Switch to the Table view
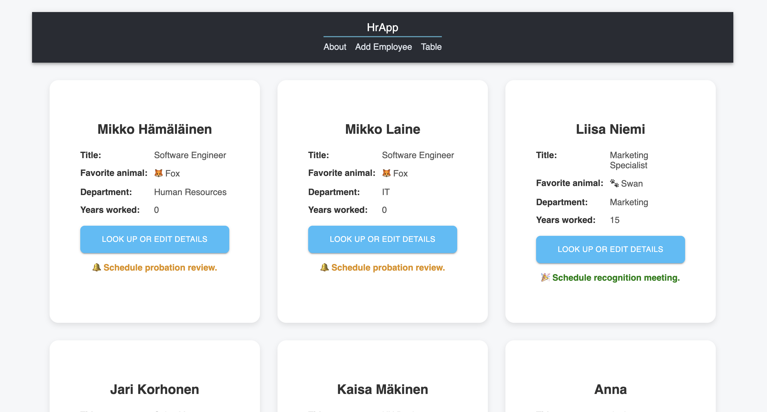767x412 pixels. 431,47
